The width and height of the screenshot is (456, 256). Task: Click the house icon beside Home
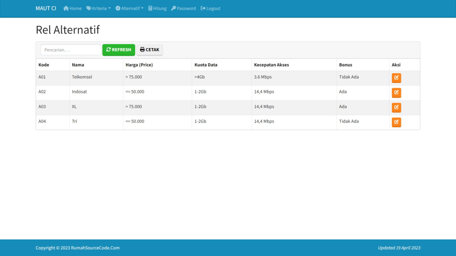(x=66, y=8)
